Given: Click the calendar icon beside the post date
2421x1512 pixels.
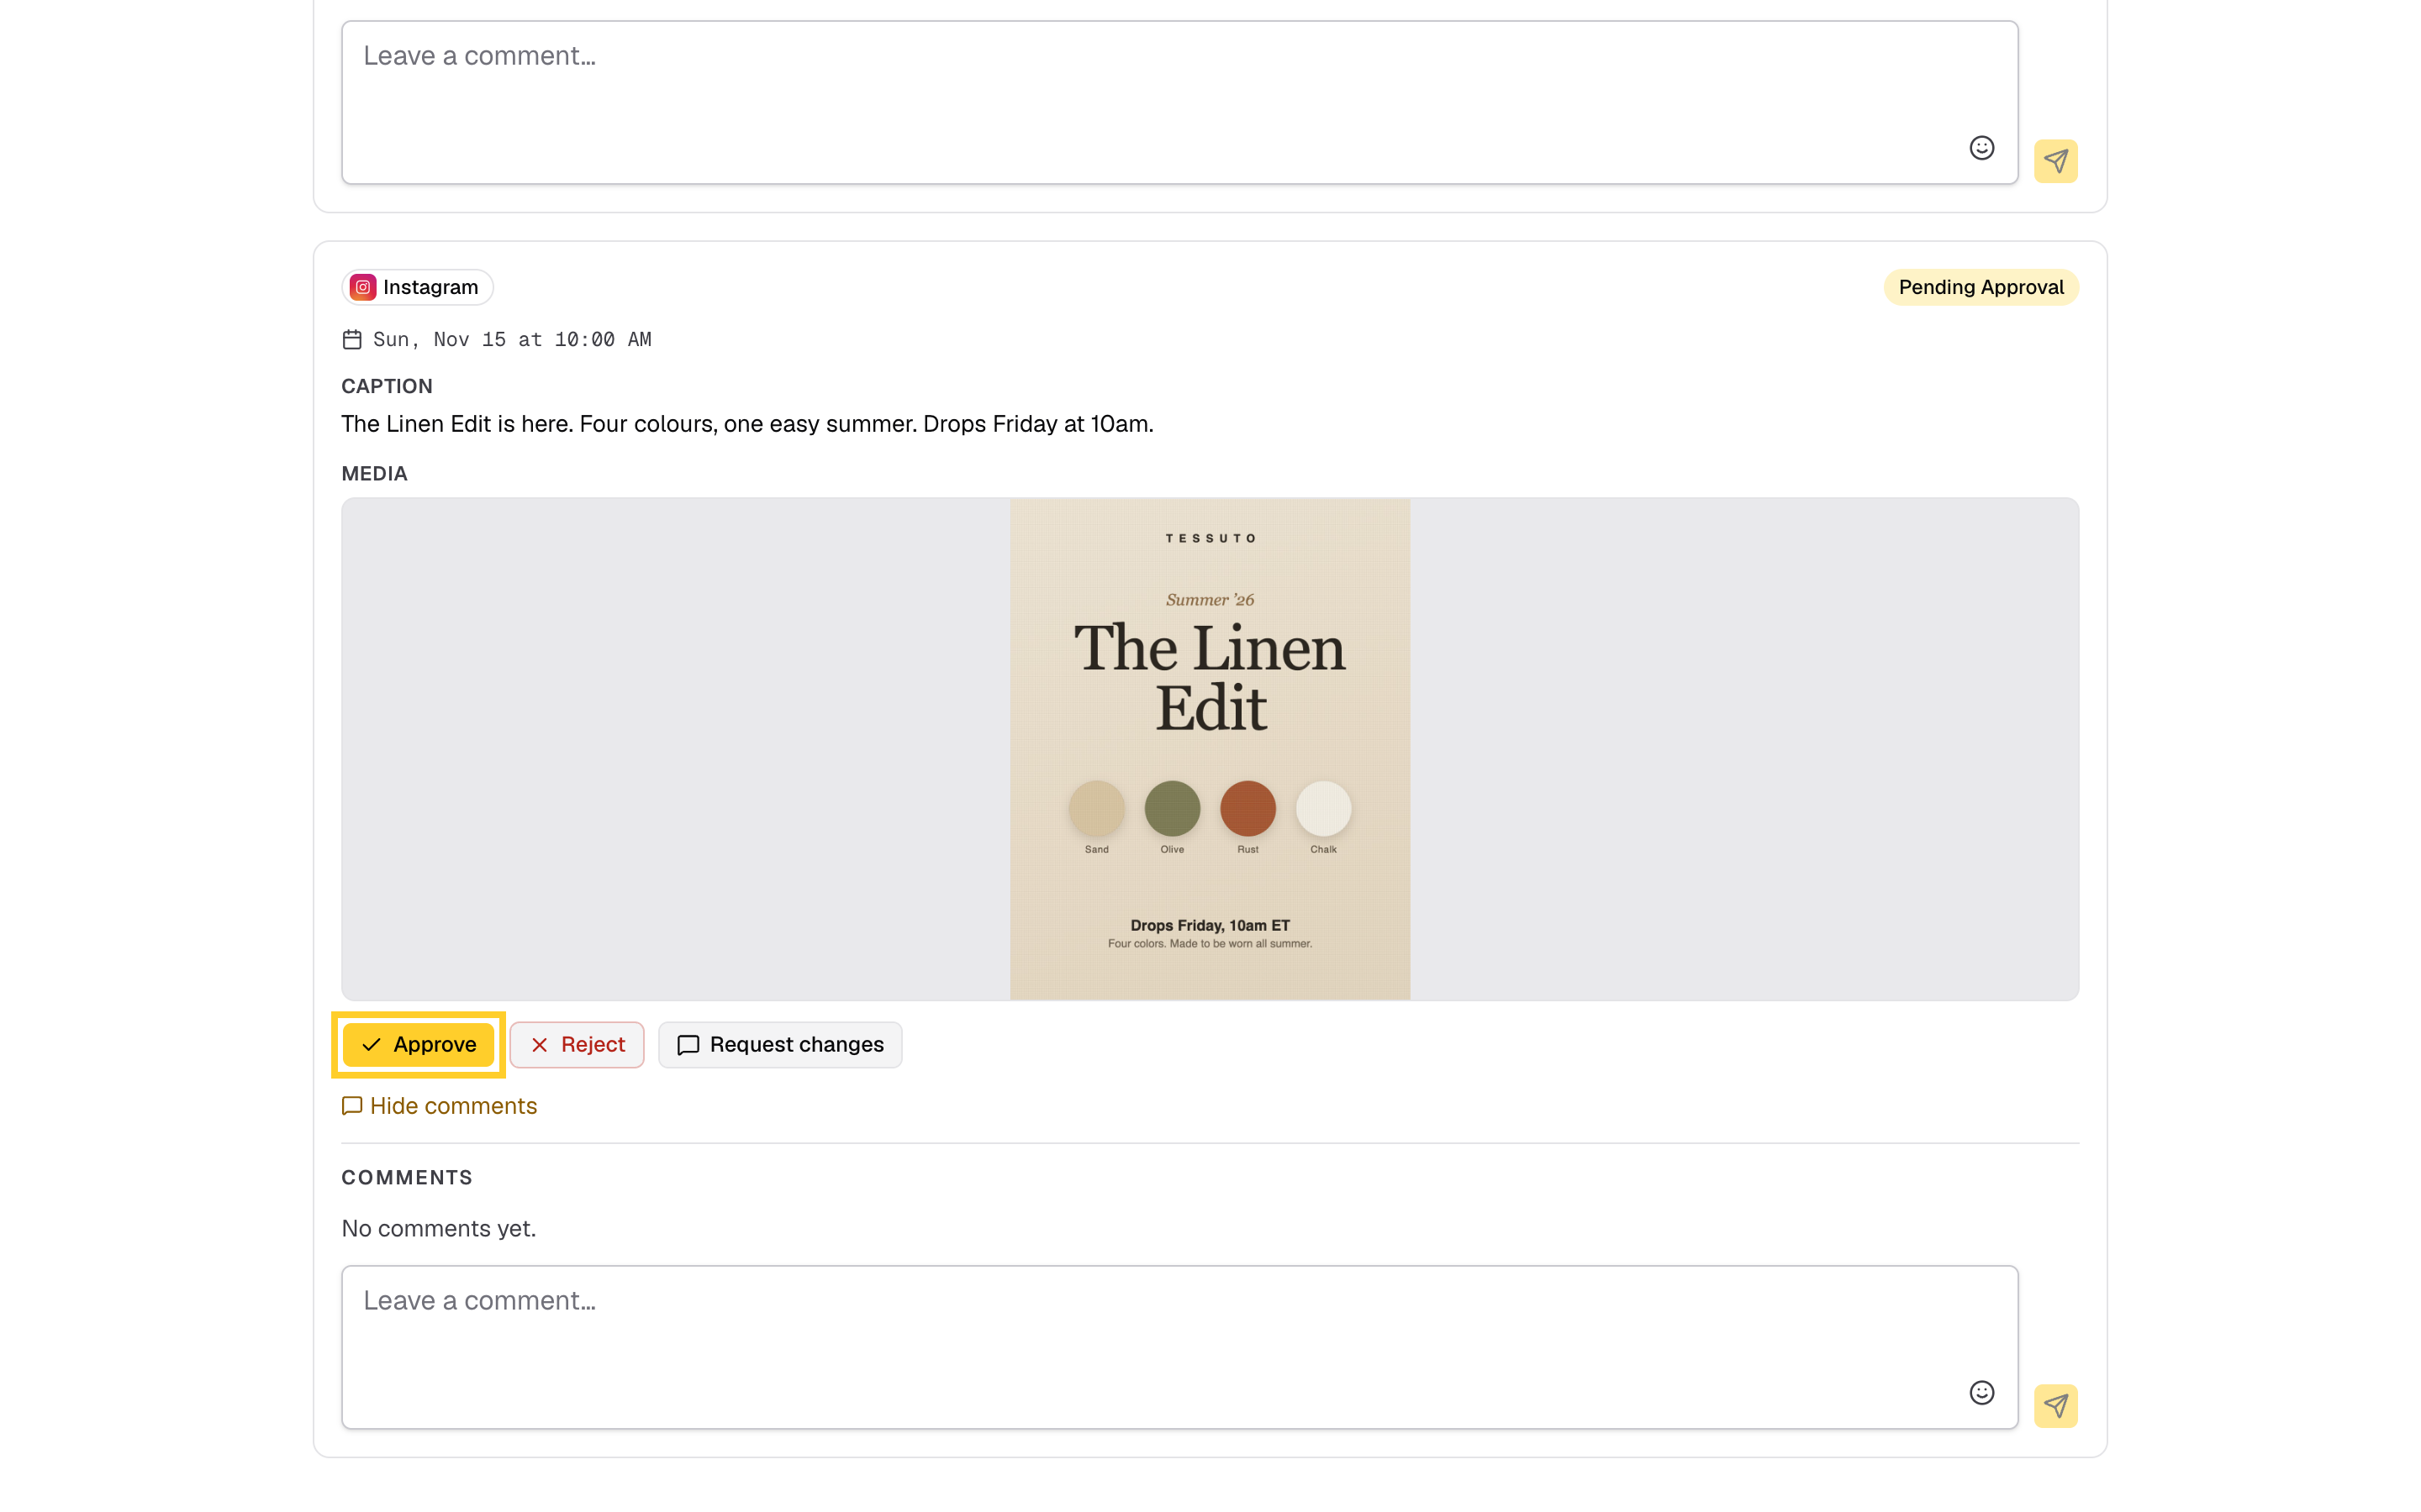Looking at the screenshot, I should pyautogui.click(x=352, y=340).
